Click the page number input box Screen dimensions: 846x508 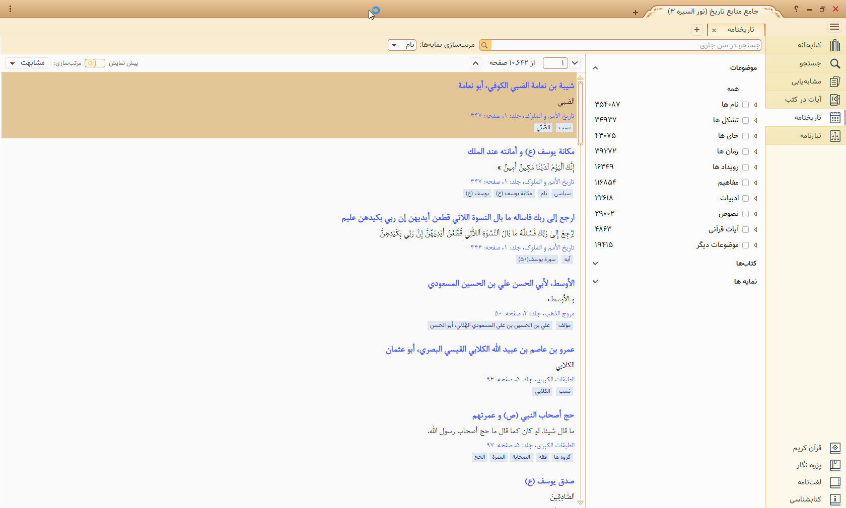pyautogui.click(x=555, y=63)
